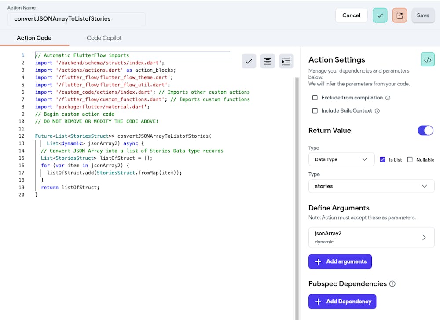Open code in external editor icon

pos(400,15)
